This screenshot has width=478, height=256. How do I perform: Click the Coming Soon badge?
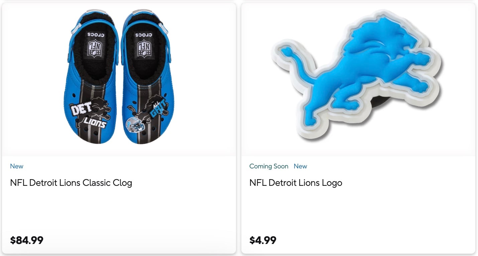269,166
